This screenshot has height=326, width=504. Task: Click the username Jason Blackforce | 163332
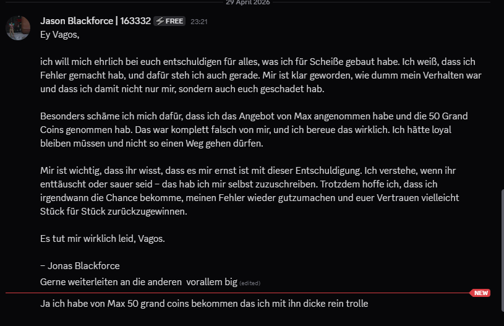[x=95, y=21]
